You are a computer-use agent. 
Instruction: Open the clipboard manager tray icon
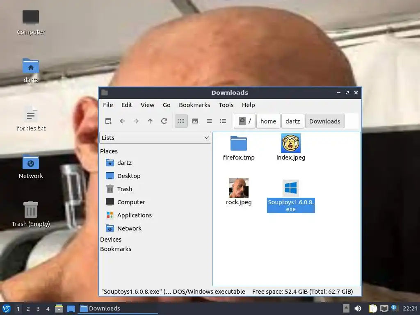373,308
